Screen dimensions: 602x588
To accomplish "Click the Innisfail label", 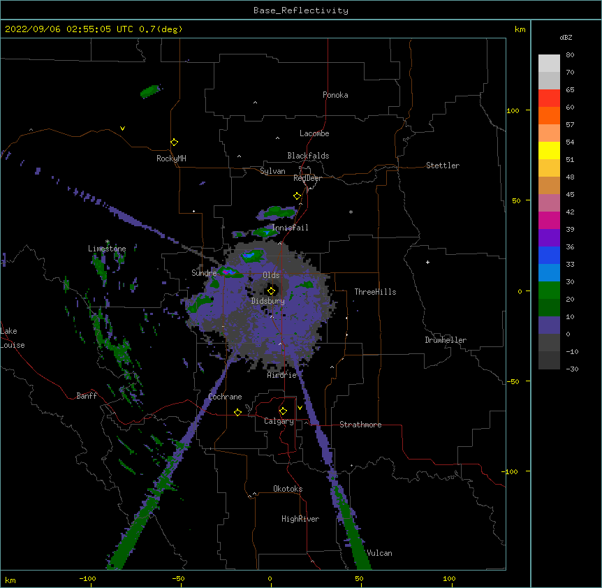I will coord(290,228).
